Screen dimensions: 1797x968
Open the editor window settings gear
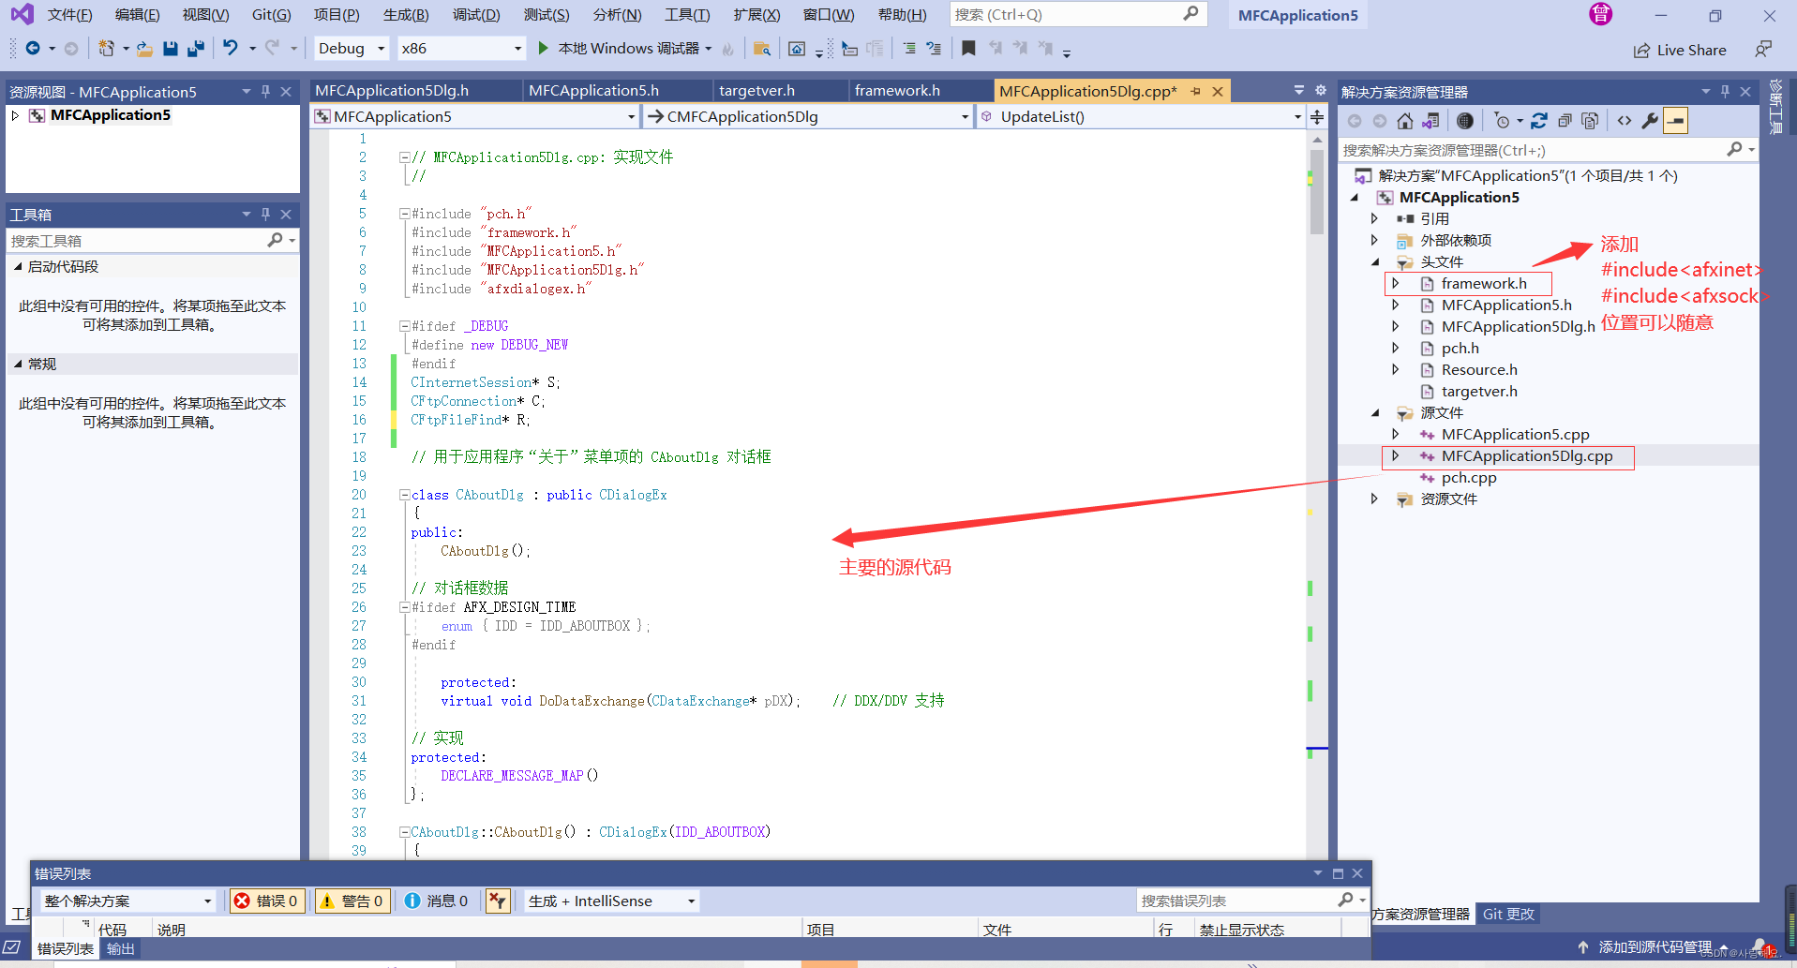coord(1321,90)
